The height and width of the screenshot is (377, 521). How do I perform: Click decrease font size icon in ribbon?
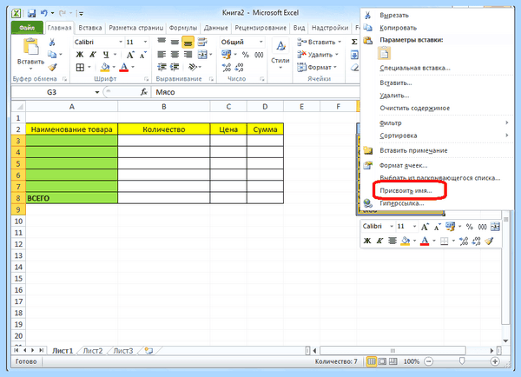(x=143, y=55)
